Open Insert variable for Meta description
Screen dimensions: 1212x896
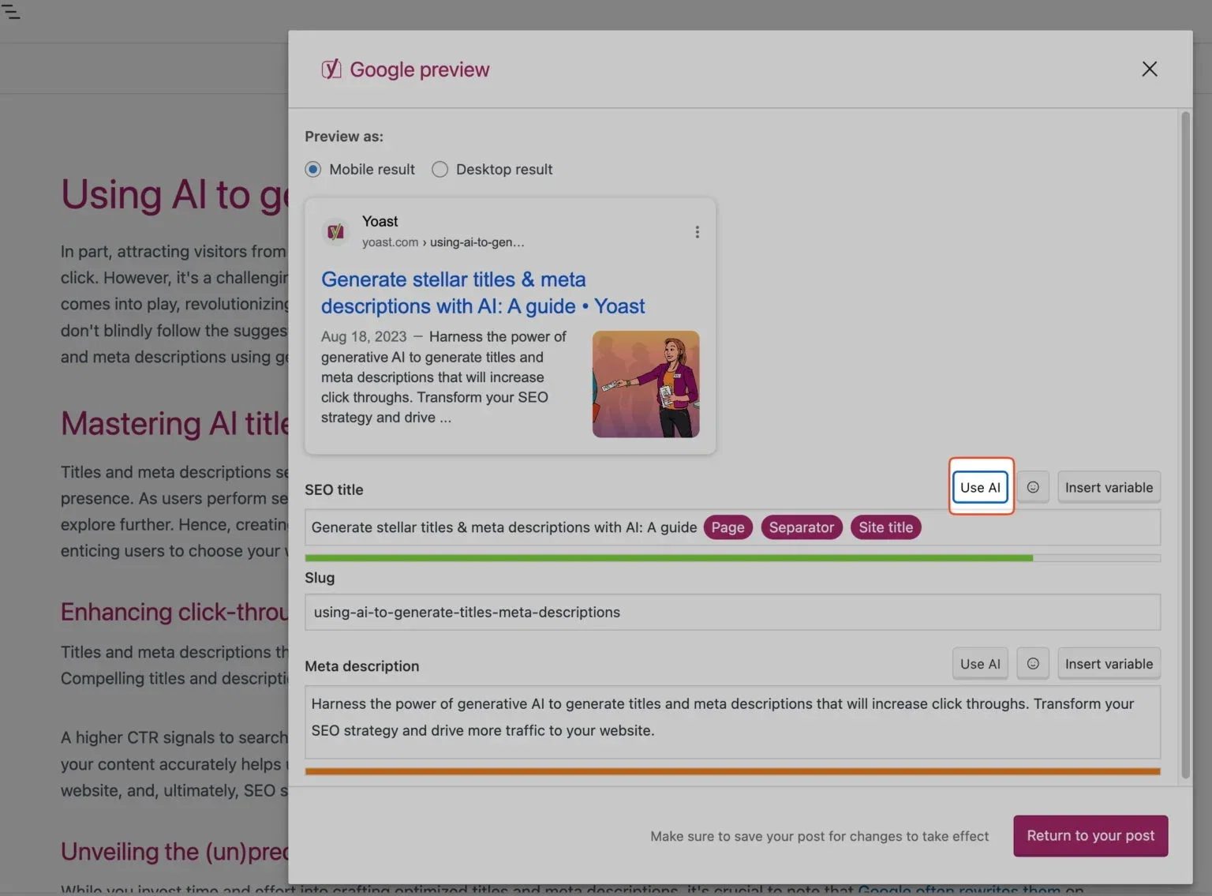pyautogui.click(x=1109, y=664)
